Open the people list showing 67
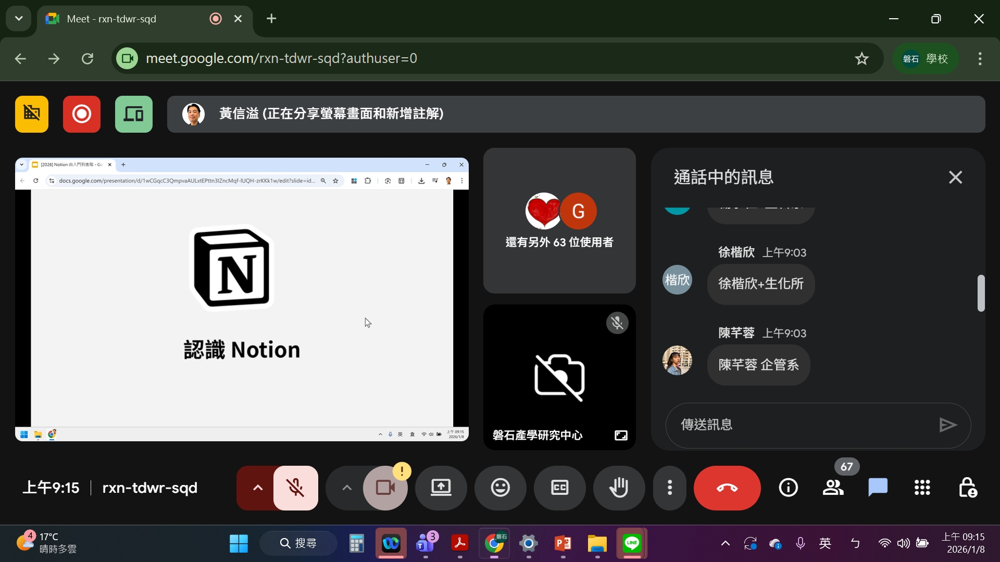The height and width of the screenshot is (562, 1000). (x=833, y=488)
